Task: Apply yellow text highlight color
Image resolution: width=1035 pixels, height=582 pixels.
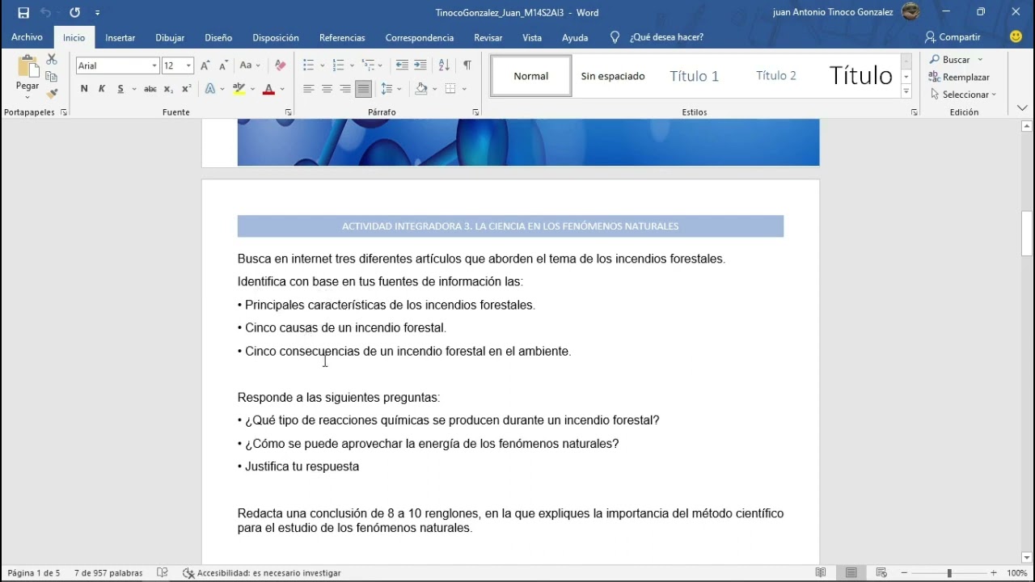Action: coord(239,89)
